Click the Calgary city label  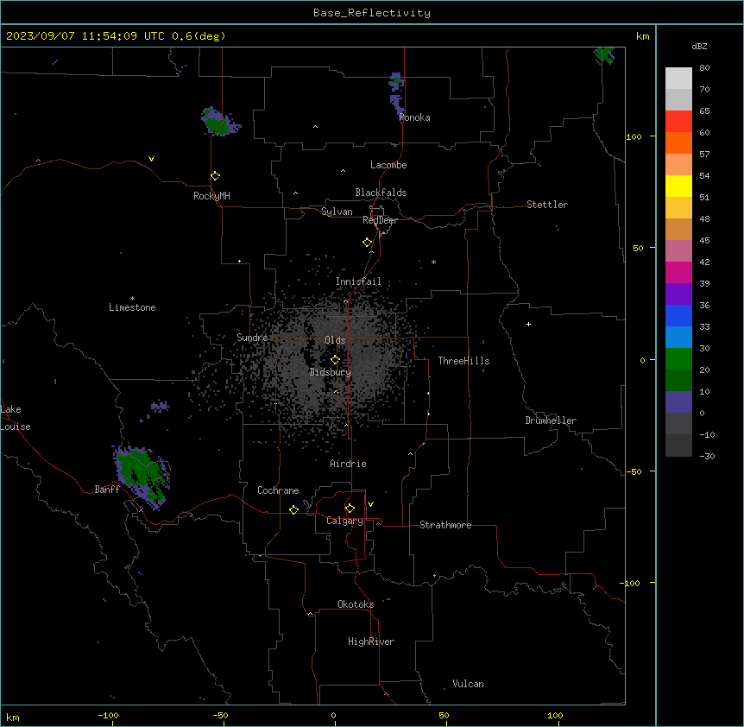coord(344,521)
